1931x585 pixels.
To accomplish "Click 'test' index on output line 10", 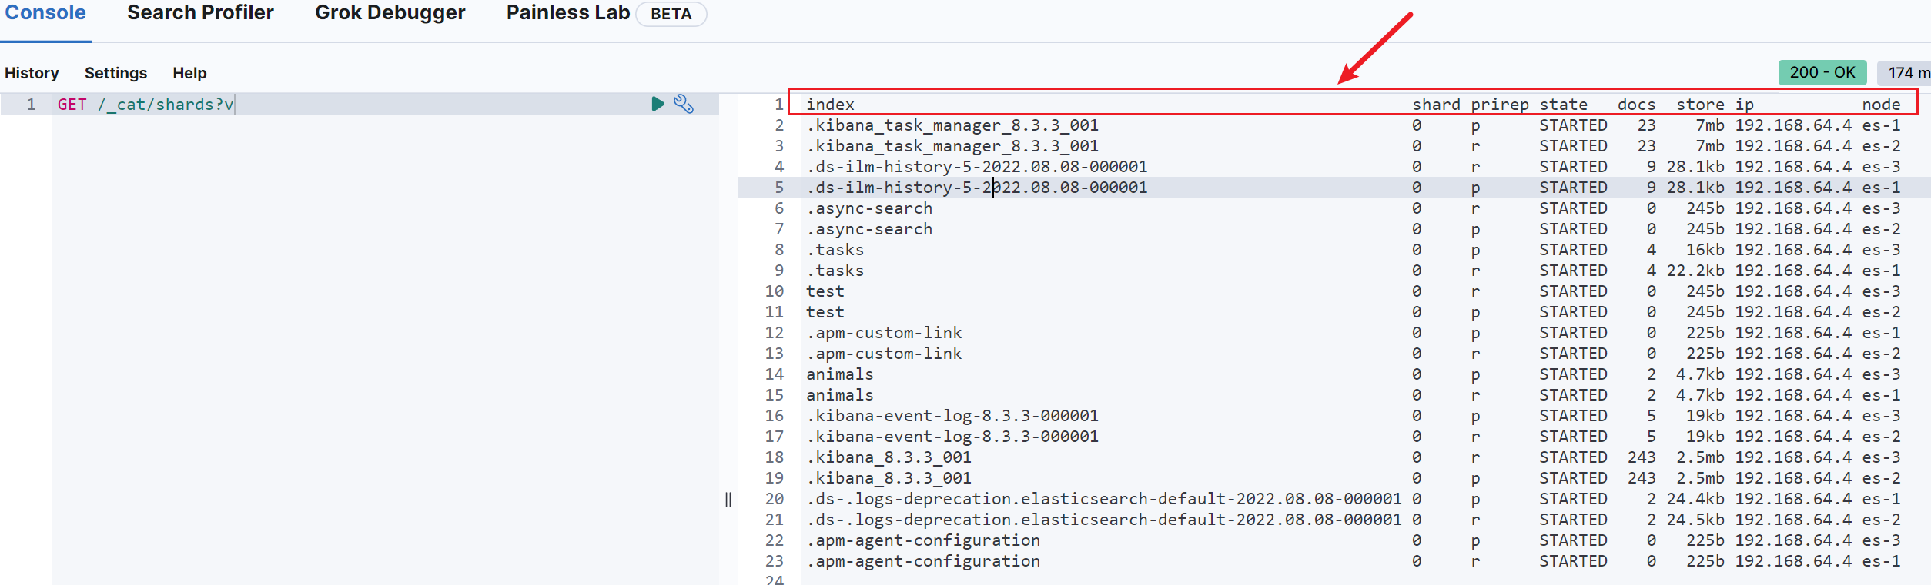I will coord(825,291).
